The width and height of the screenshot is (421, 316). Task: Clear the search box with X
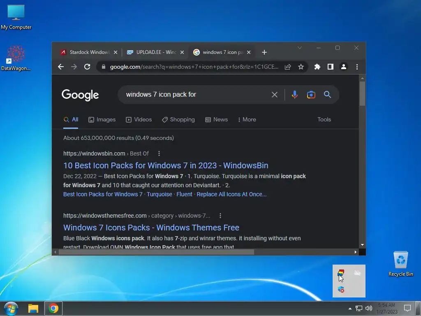(274, 95)
